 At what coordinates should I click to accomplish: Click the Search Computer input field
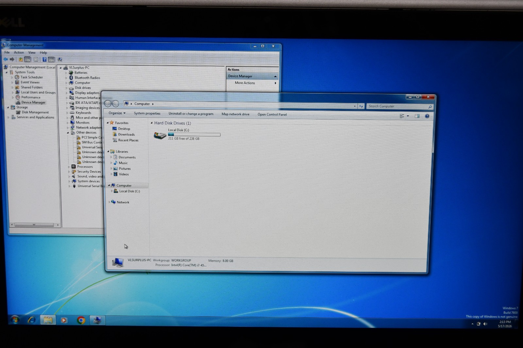[x=400, y=106]
